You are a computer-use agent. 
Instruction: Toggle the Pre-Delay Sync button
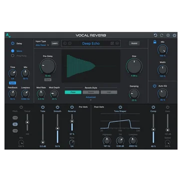pyautogui.click(x=48, y=80)
